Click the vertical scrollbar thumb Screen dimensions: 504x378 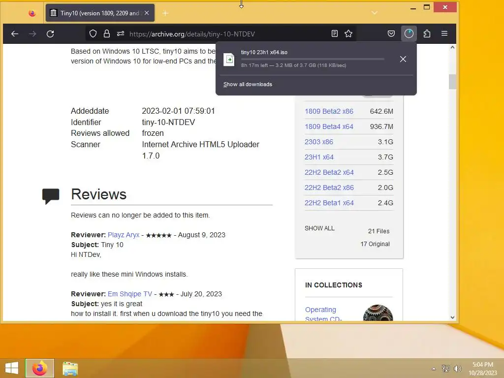[453, 82]
